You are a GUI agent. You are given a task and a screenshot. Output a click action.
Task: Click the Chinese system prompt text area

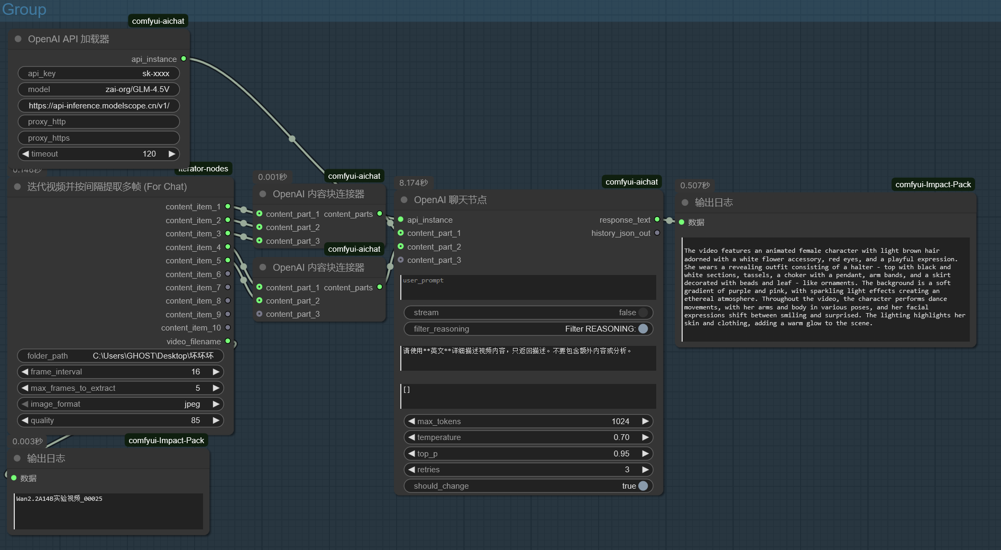pyautogui.click(x=528, y=358)
